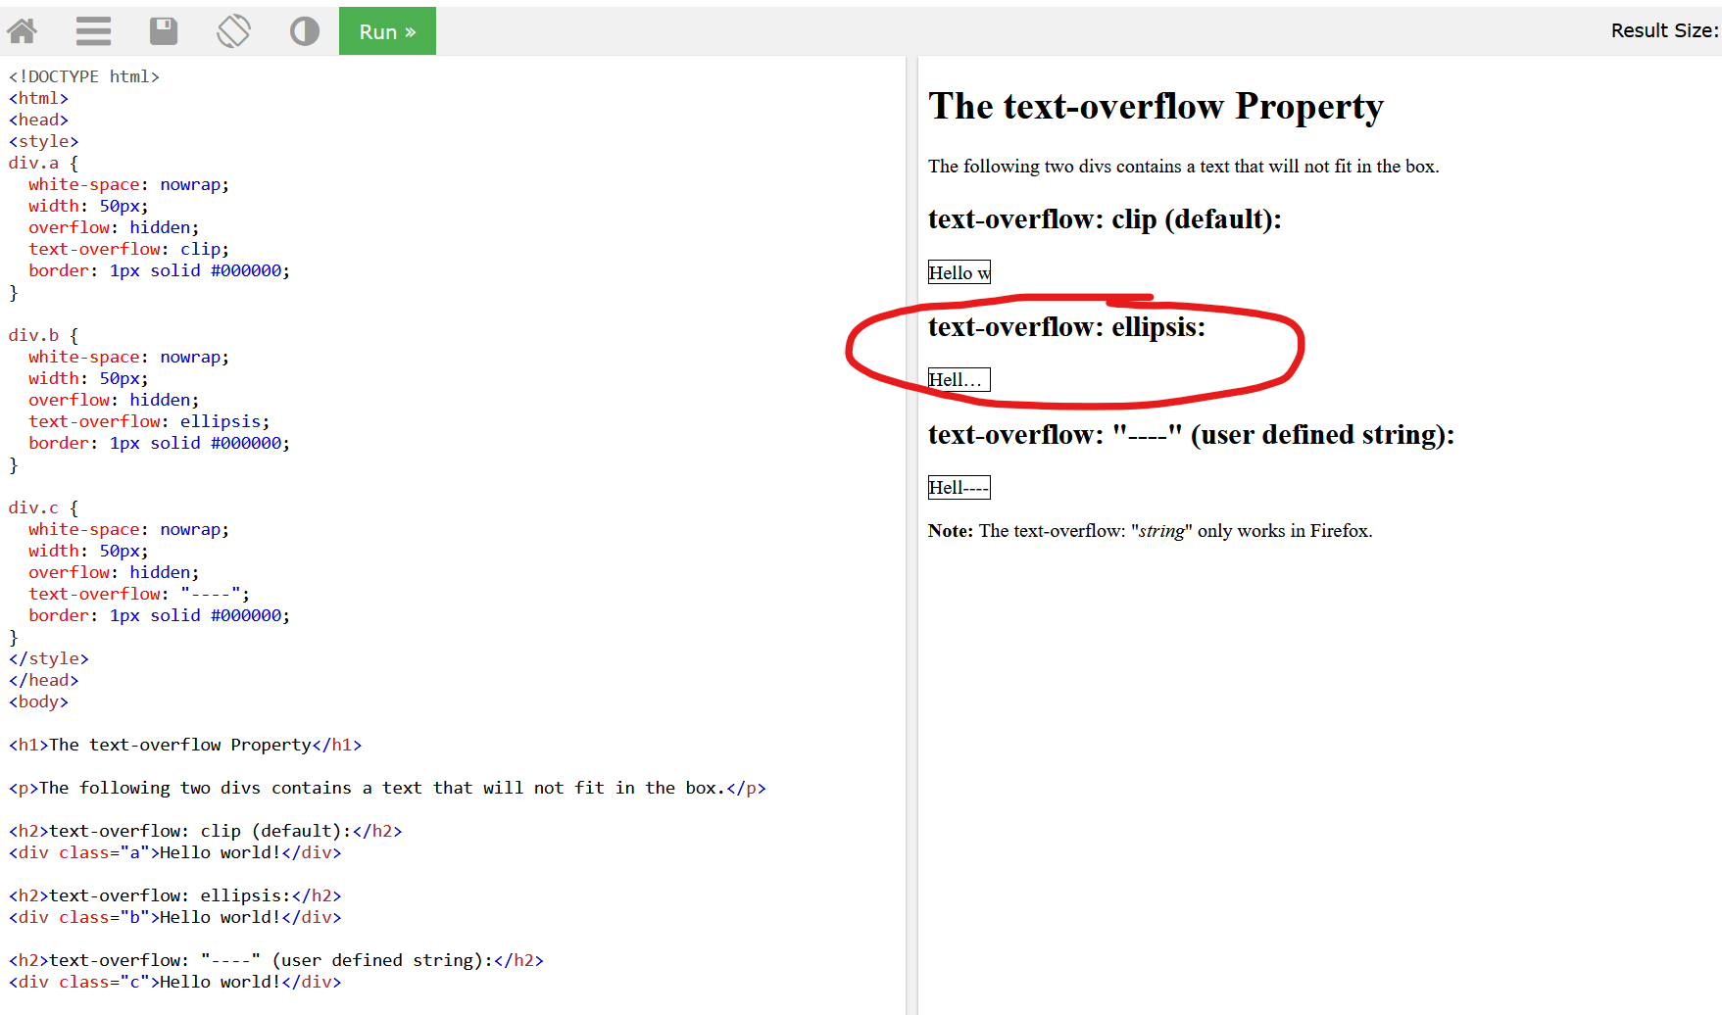Click the Note about Firefox paragraph
The image size is (1722, 1015).
(x=1150, y=531)
